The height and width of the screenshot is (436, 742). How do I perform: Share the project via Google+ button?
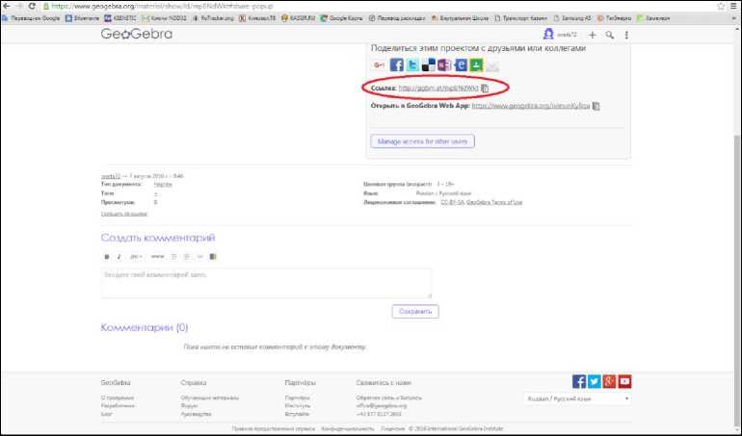click(379, 65)
